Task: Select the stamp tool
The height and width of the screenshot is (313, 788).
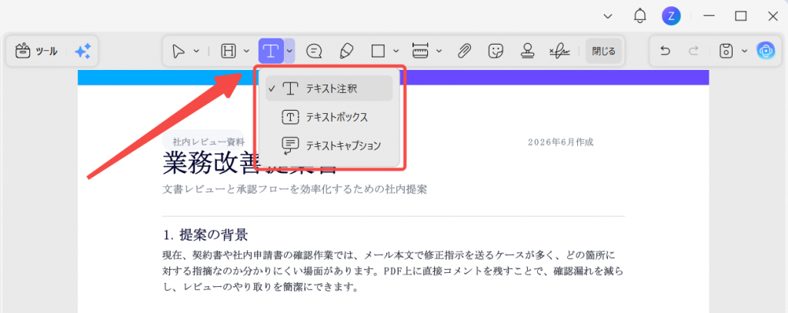Action: pos(527,51)
